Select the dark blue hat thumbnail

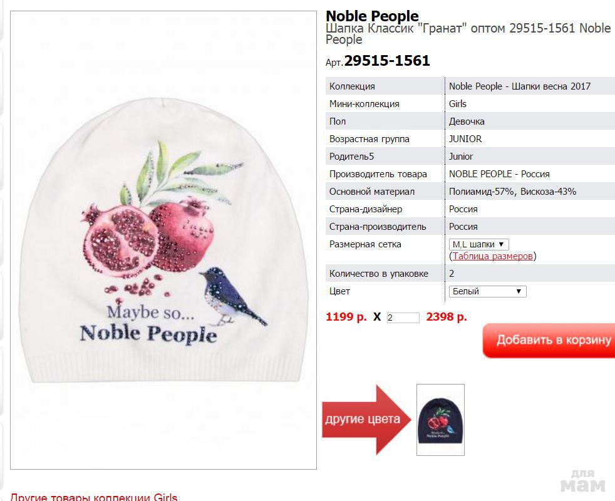440,419
